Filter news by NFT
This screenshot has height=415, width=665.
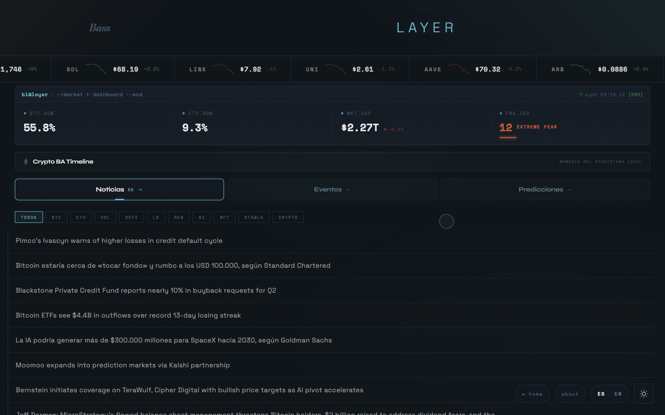pyautogui.click(x=224, y=217)
